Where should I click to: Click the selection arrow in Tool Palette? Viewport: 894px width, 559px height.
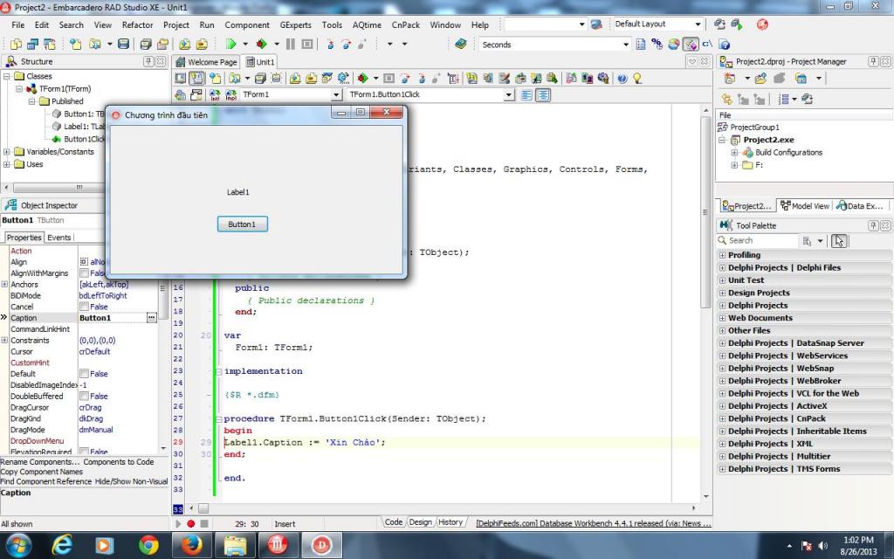[x=839, y=240]
